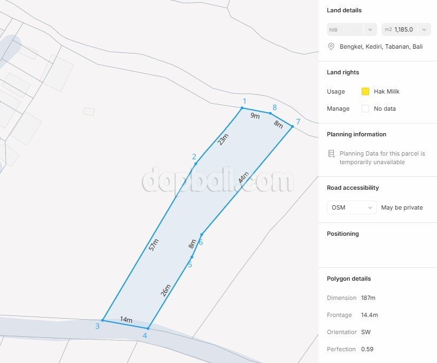The height and width of the screenshot is (363, 437).
Task: Select vertex point 3 on the polygon
Action: pyautogui.click(x=103, y=320)
